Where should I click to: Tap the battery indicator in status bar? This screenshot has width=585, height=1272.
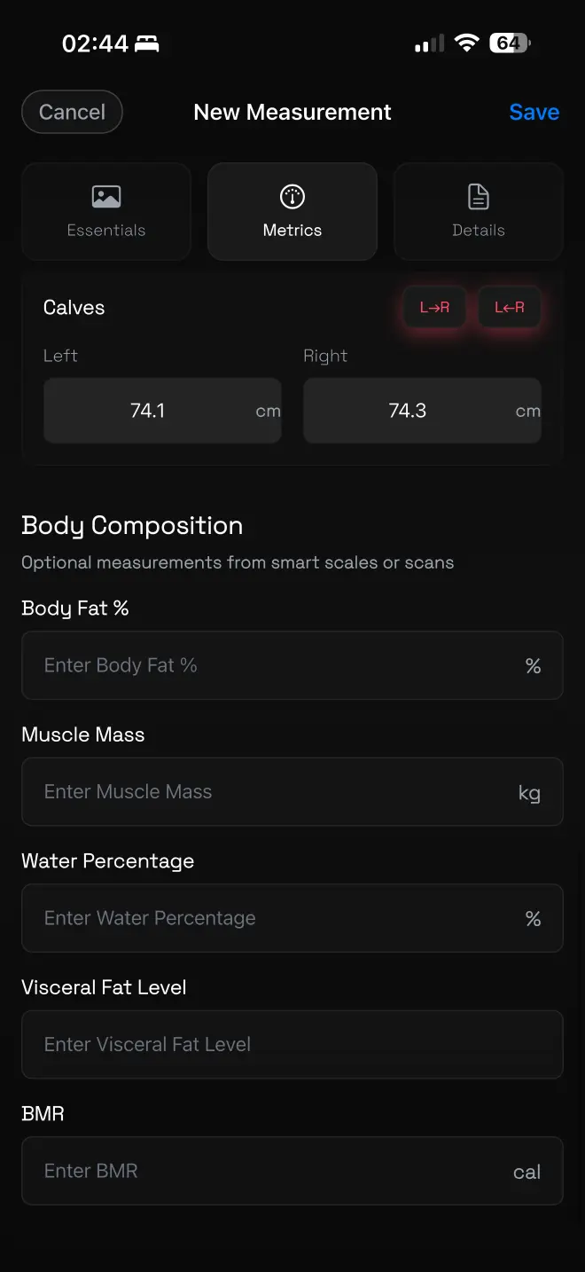coord(511,43)
